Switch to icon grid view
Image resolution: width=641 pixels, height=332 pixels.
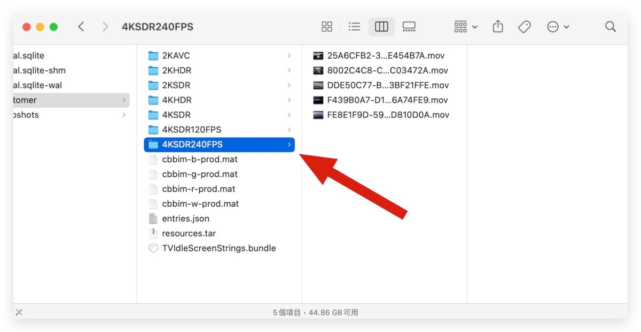[x=327, y=27]
